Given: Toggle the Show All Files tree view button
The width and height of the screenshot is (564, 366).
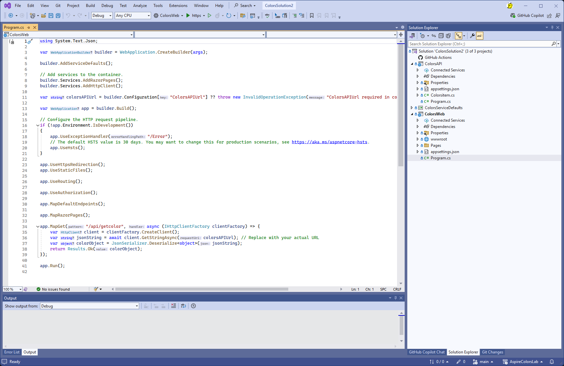Looking at the screenshot, I should click(448, 36).
